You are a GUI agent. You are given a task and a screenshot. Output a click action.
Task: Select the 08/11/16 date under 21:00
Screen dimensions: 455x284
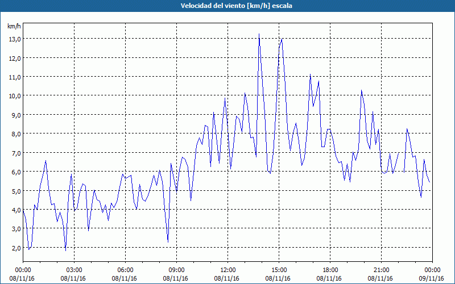coord(380,278)
